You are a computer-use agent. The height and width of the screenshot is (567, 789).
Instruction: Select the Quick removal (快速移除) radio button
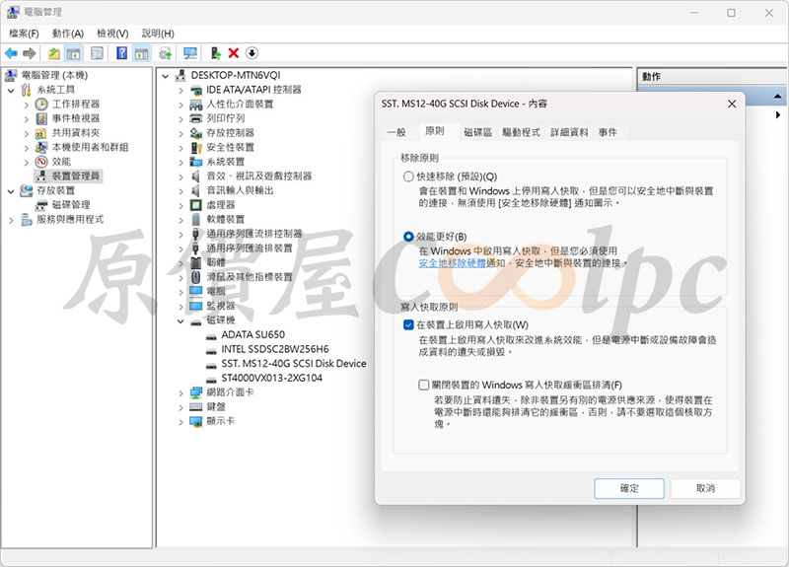408,177
